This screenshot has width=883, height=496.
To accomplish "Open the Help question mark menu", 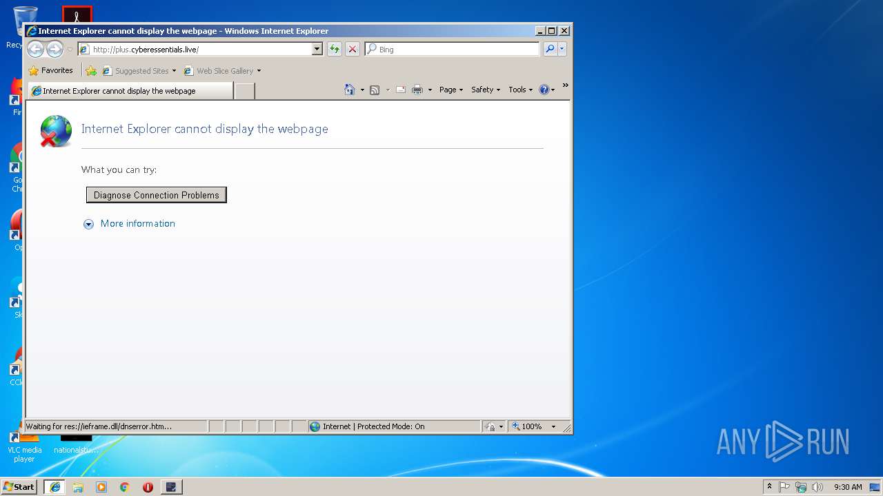I will [x=546, y=90].
